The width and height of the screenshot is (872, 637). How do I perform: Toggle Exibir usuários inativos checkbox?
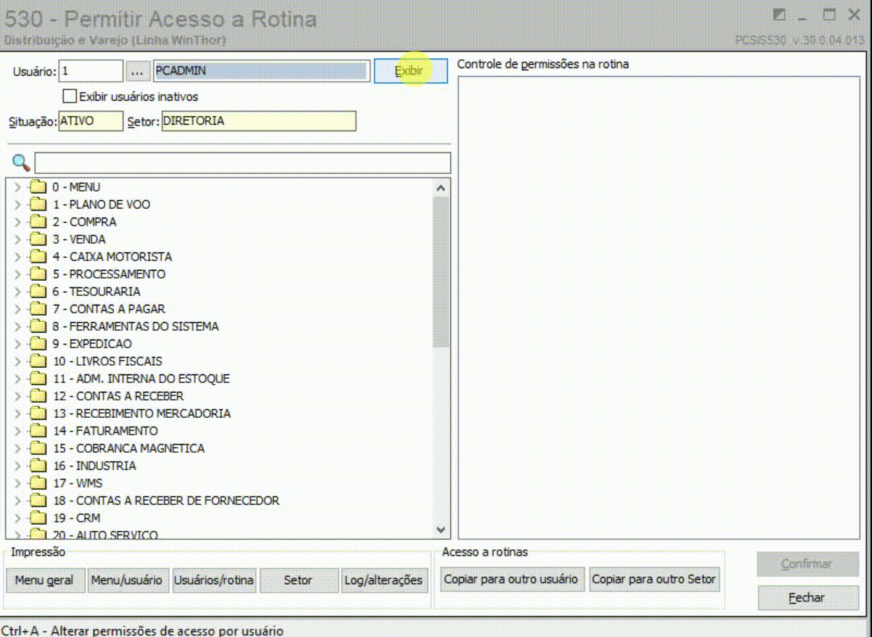[x=70, y=96]
